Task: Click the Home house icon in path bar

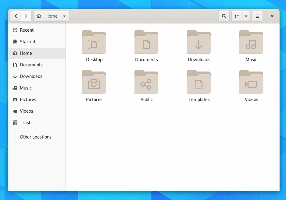Action: pos(39,16)
